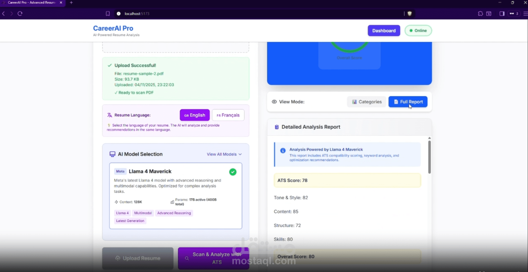Switch resume language to Français

[228, 115]
